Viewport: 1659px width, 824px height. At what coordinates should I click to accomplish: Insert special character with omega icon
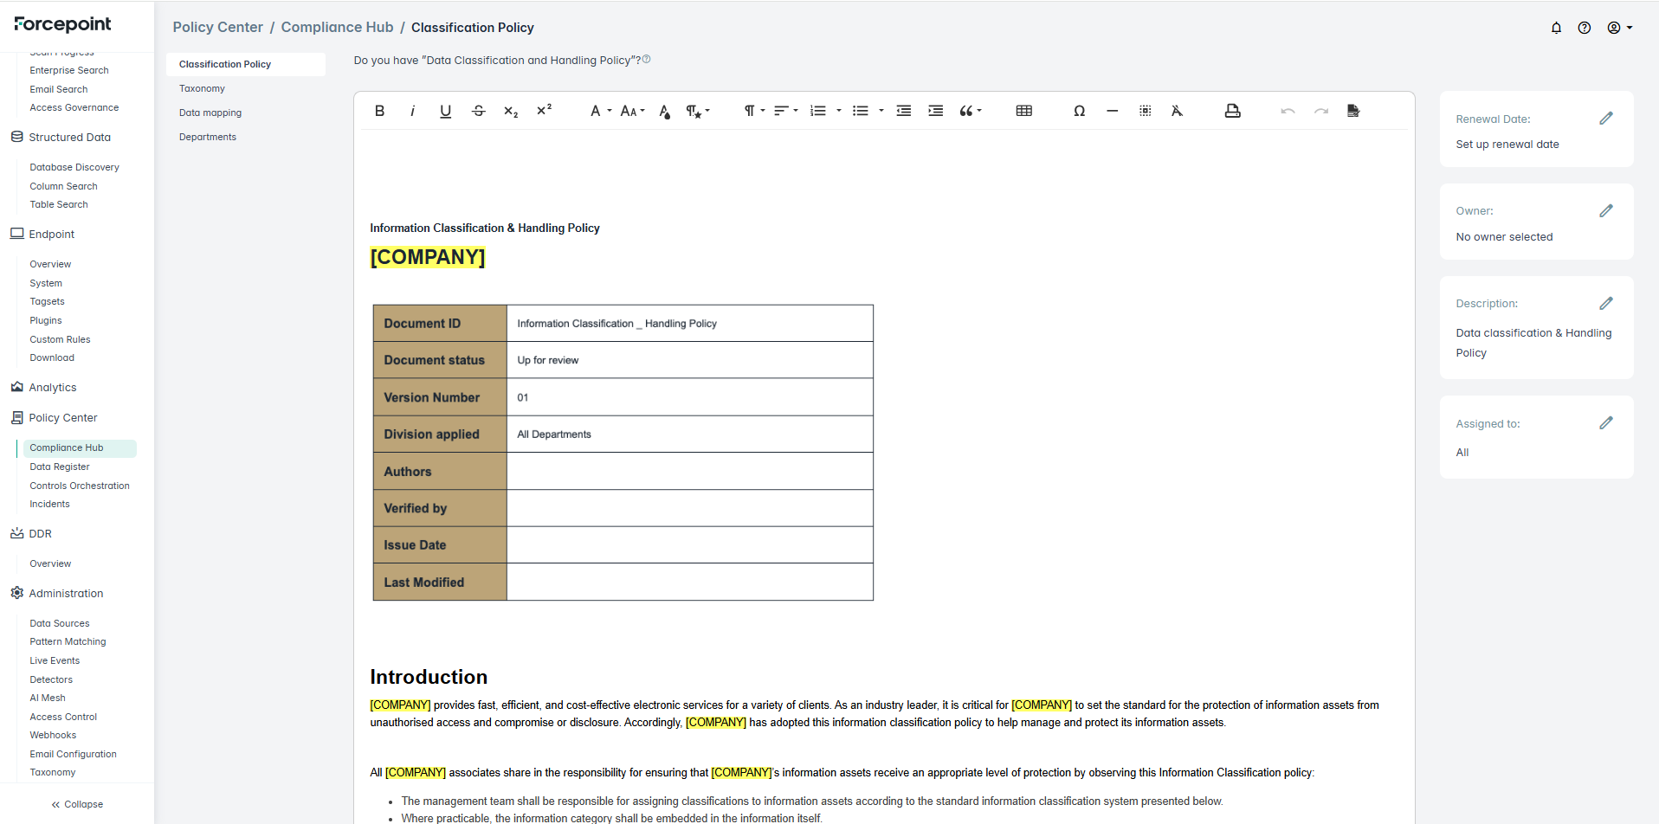[x=1079, y=111]
